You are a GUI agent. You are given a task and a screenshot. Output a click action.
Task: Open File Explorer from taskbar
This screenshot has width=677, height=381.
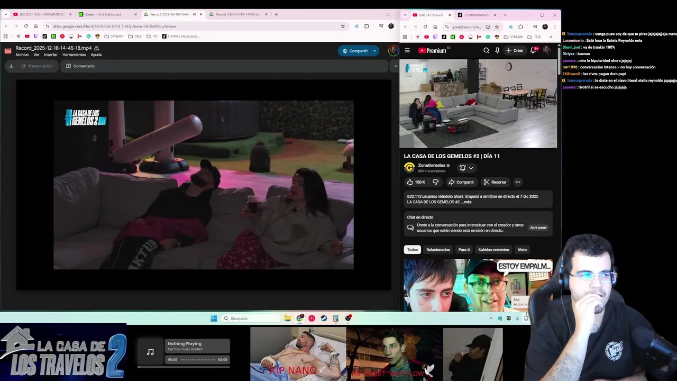[287, 319]
